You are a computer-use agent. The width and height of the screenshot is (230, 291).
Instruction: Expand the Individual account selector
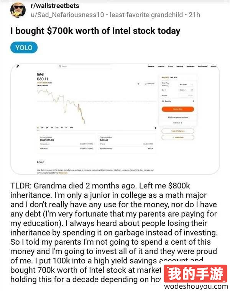click(178, 123)
